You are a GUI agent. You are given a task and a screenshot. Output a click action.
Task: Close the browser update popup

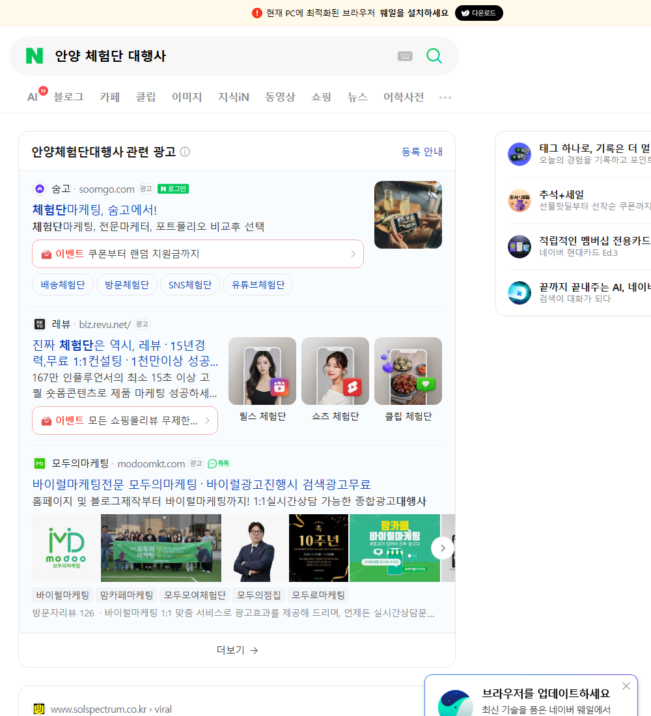tap(626, 686)
